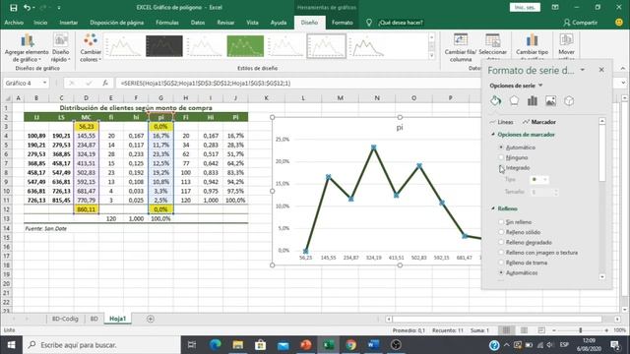This screenshot has width=630, height=354.
Task: Open PowerPoint from the taskbar
Action: pyautogui.click(x=306, y=345)
